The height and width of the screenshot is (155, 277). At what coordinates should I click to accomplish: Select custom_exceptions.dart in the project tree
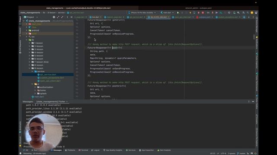click(x=52, y=77)
